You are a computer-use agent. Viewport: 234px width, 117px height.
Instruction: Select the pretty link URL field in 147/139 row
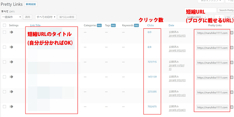point(212,78)
